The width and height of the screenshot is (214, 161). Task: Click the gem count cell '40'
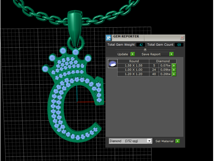coord(154,74)
